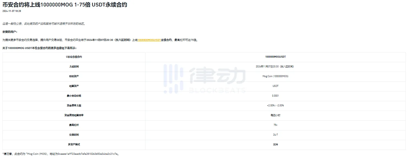Click the '0.0001' value cell
The width and height of the screenshot is (409, 158).
pos(275,96)
